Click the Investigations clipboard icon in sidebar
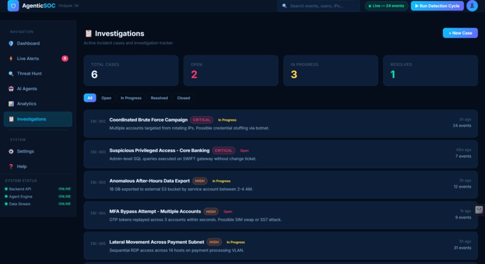This screenshot has width=485, height=264. (11, 119)
